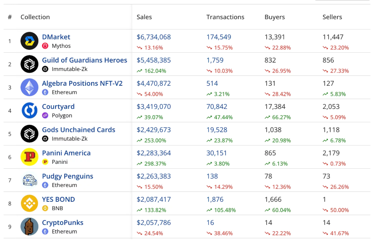Viewport: 375px width, 244px height.
Task: Sort by the Sellers column header
Action: tap(332, 17)
